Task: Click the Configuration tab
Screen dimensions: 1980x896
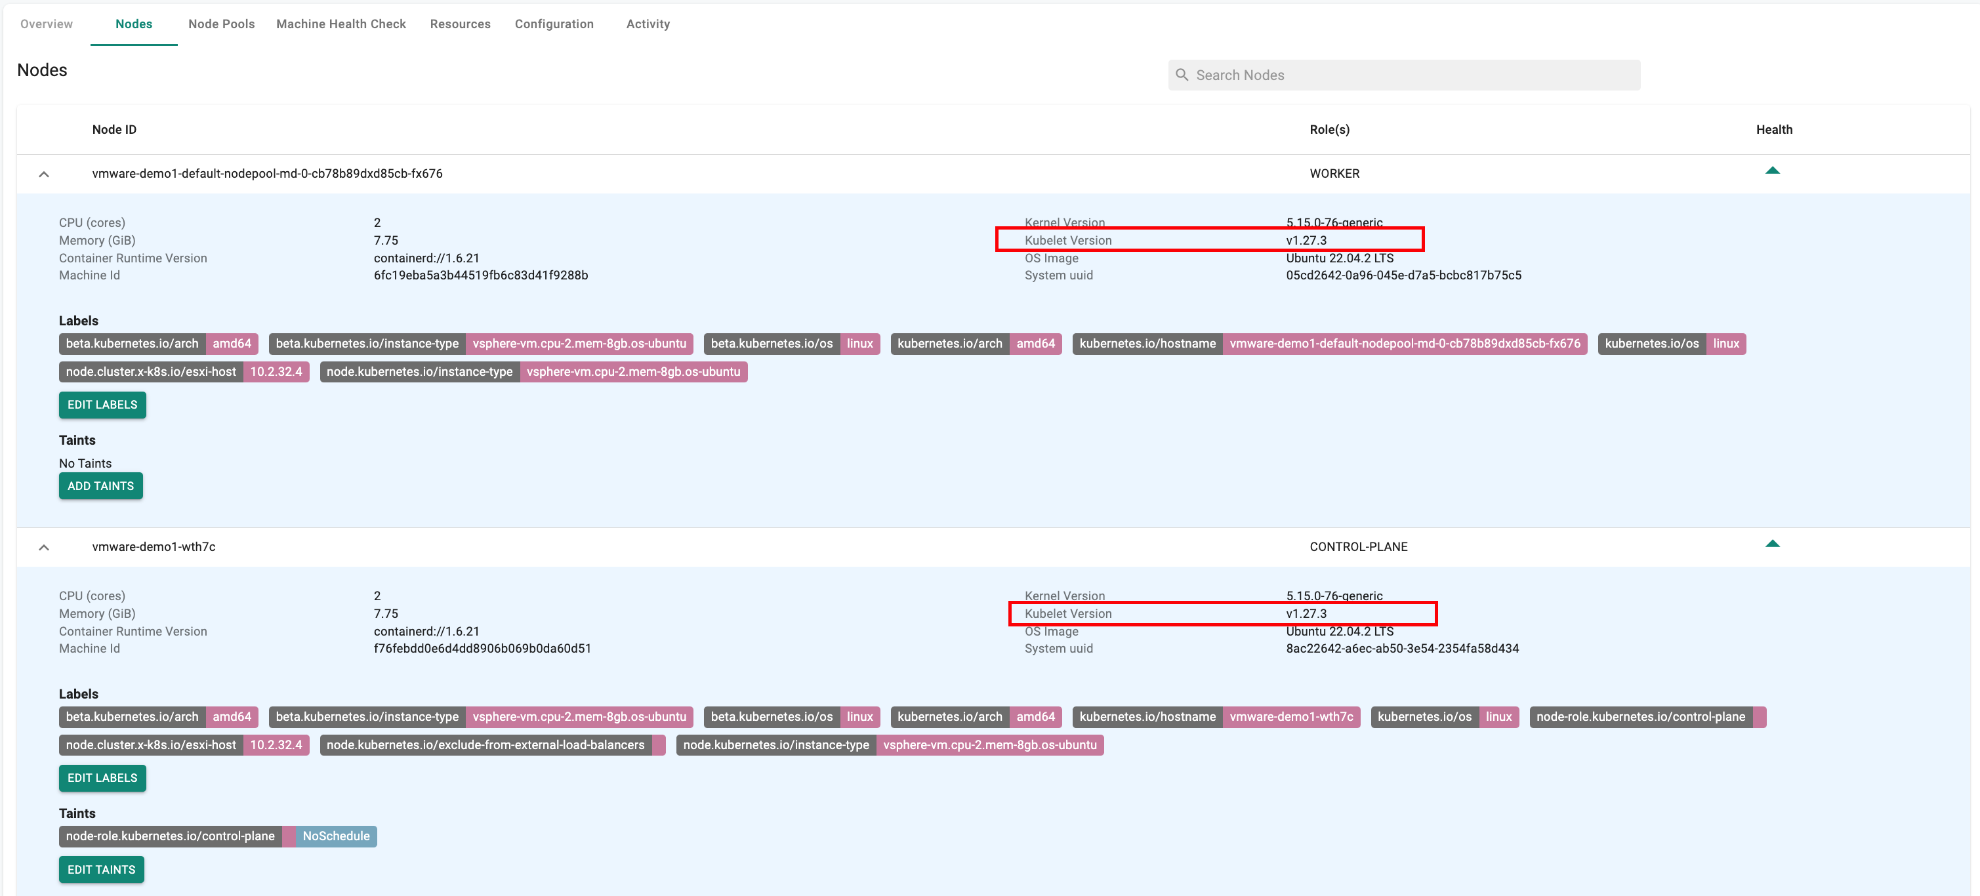Action: pos(553,23)
